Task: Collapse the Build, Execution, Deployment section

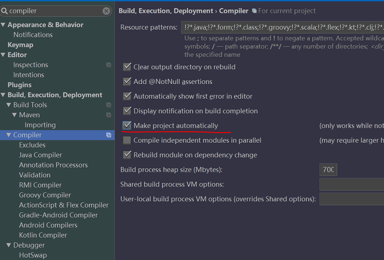Action: pos(3,95)
